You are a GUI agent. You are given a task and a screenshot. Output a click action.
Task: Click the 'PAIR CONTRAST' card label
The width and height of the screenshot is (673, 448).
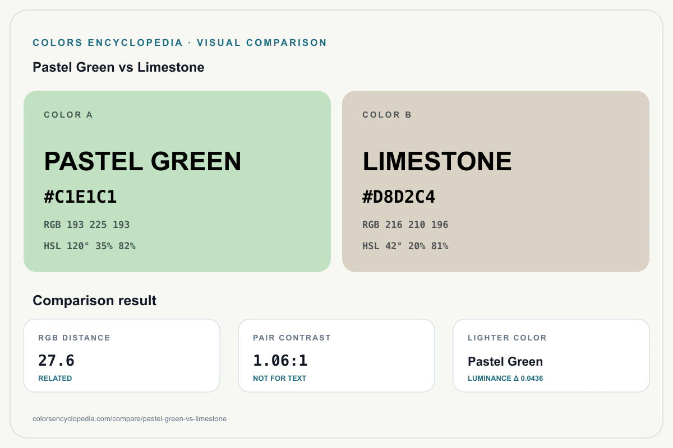[292, 338]
